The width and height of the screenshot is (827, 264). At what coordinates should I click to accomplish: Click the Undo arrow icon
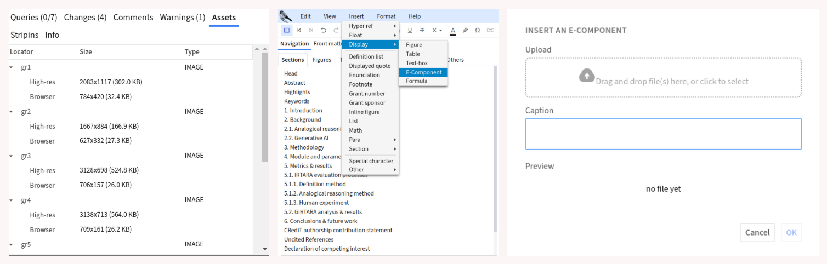coord(324,31)
